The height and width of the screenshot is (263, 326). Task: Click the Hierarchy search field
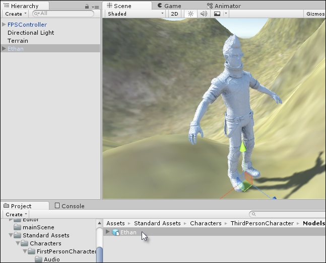tap(63, 14)
